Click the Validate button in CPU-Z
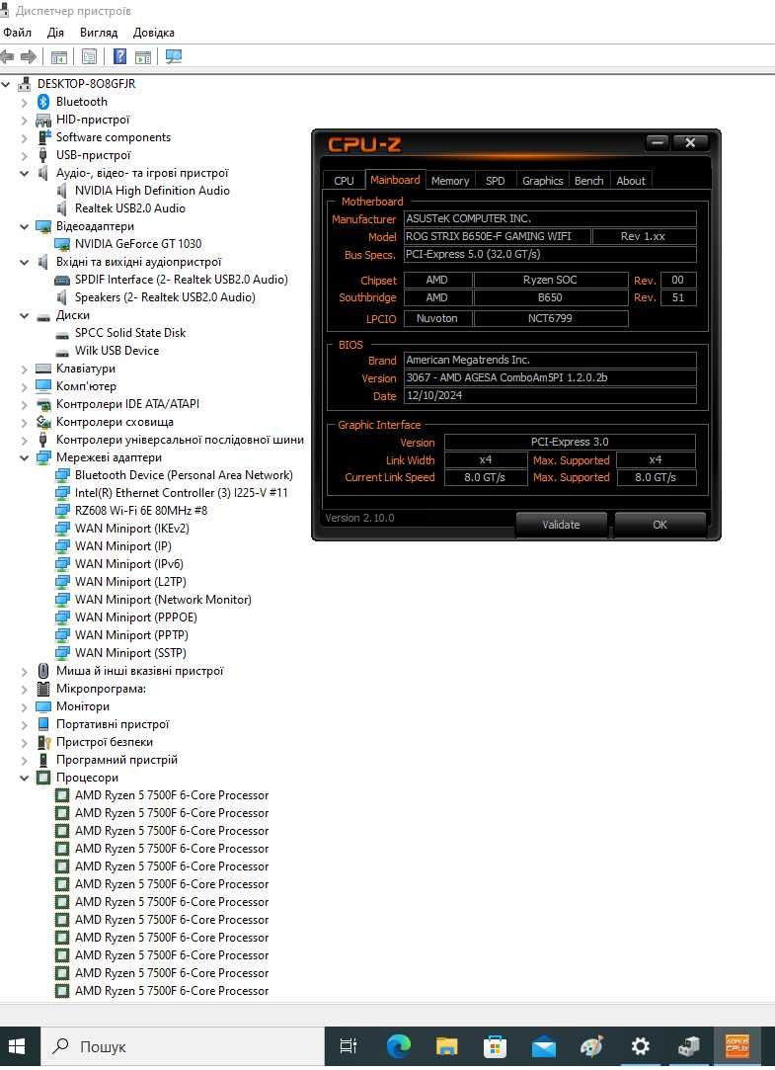The height and width of the screenshot is (1070, 775). pos(561,524)
